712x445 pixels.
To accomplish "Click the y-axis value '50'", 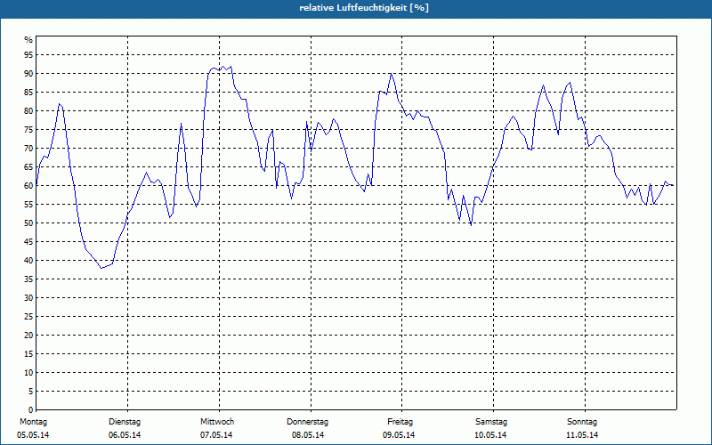I will coord(28,223).
